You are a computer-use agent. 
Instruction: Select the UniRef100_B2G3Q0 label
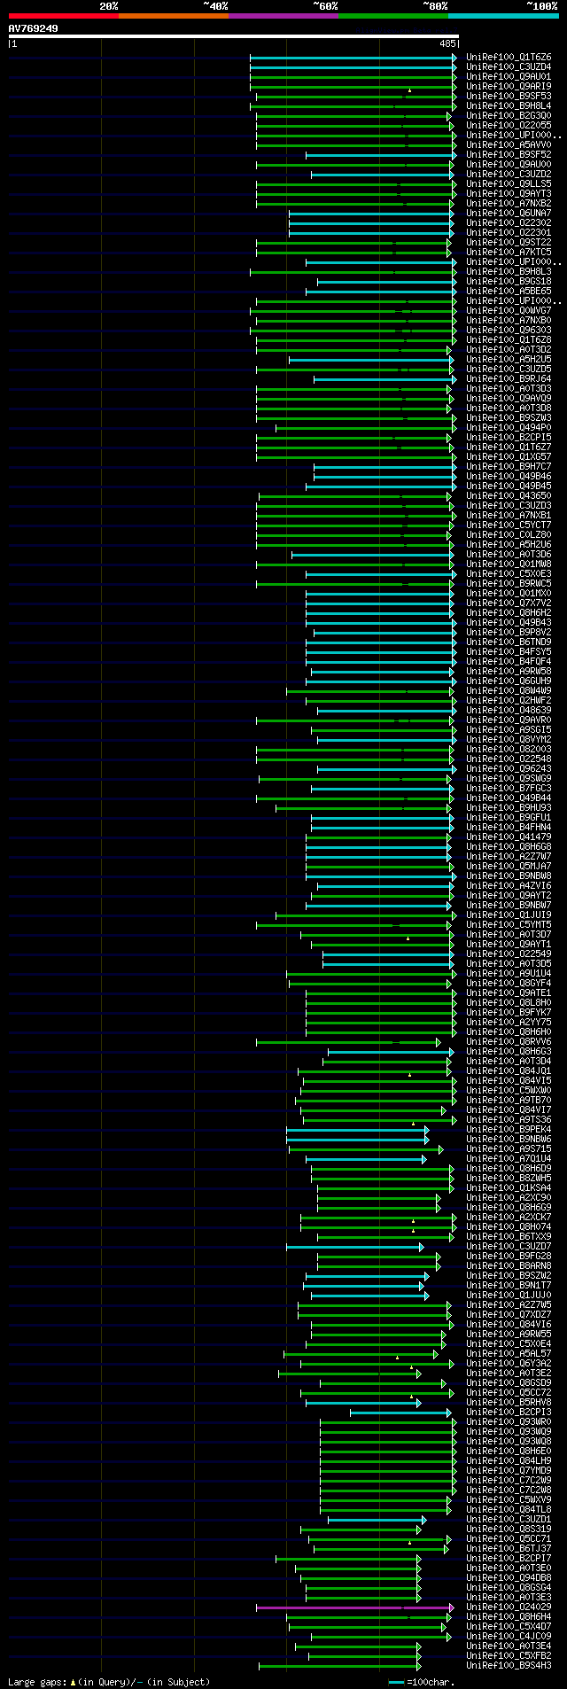point(509,116)
